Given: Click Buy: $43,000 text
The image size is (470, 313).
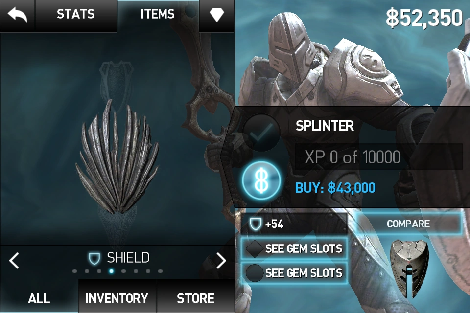Looking at the screenshot, I should click(x=335, y=188).
